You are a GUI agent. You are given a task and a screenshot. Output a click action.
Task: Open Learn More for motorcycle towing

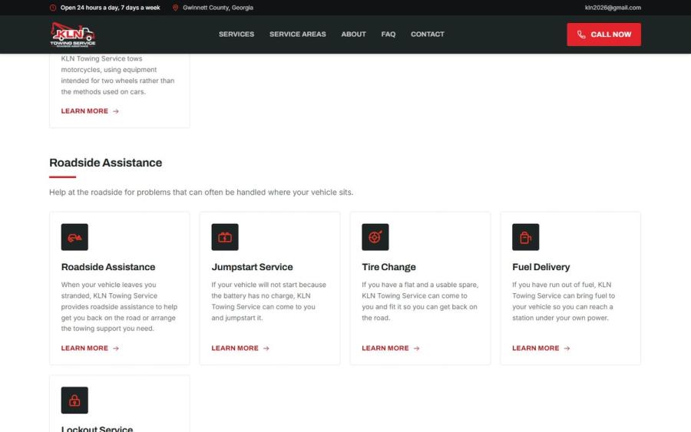tap(90, 111)
